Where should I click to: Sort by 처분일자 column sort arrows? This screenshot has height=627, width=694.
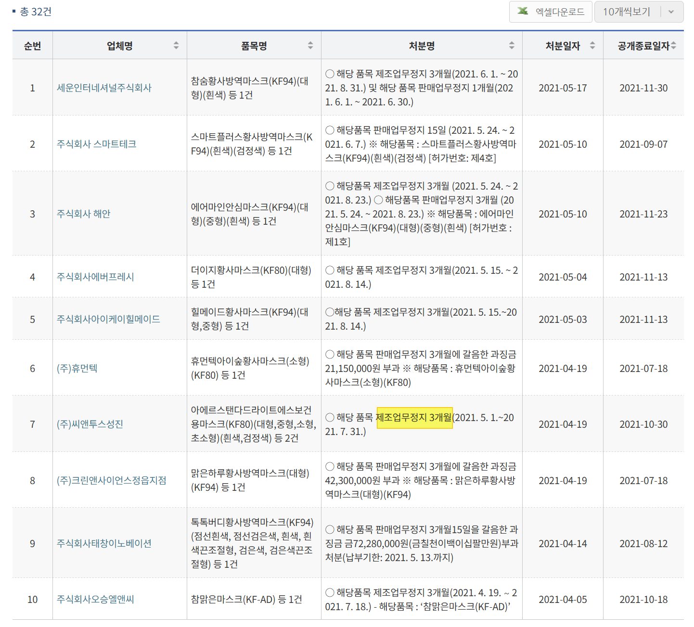click(x=592, y=46)
